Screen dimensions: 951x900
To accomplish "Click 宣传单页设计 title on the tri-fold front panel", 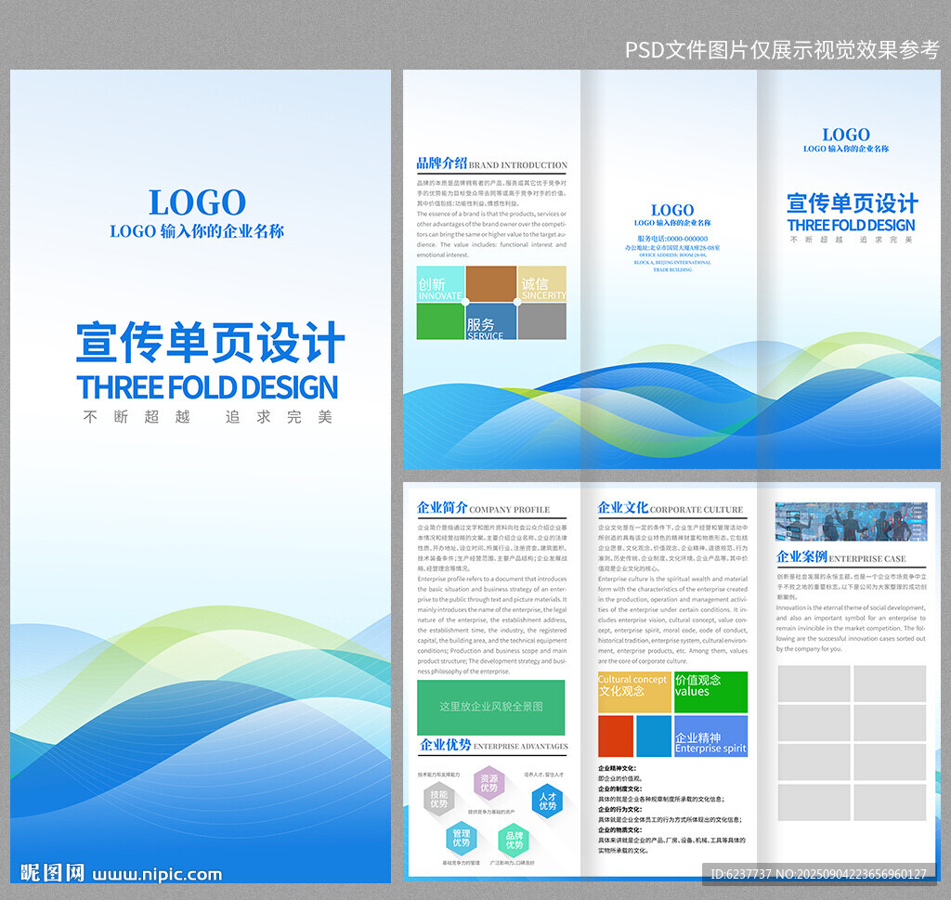I will (852, 203).
